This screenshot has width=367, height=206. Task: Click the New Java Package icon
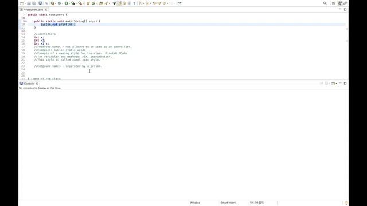[88, 3]
